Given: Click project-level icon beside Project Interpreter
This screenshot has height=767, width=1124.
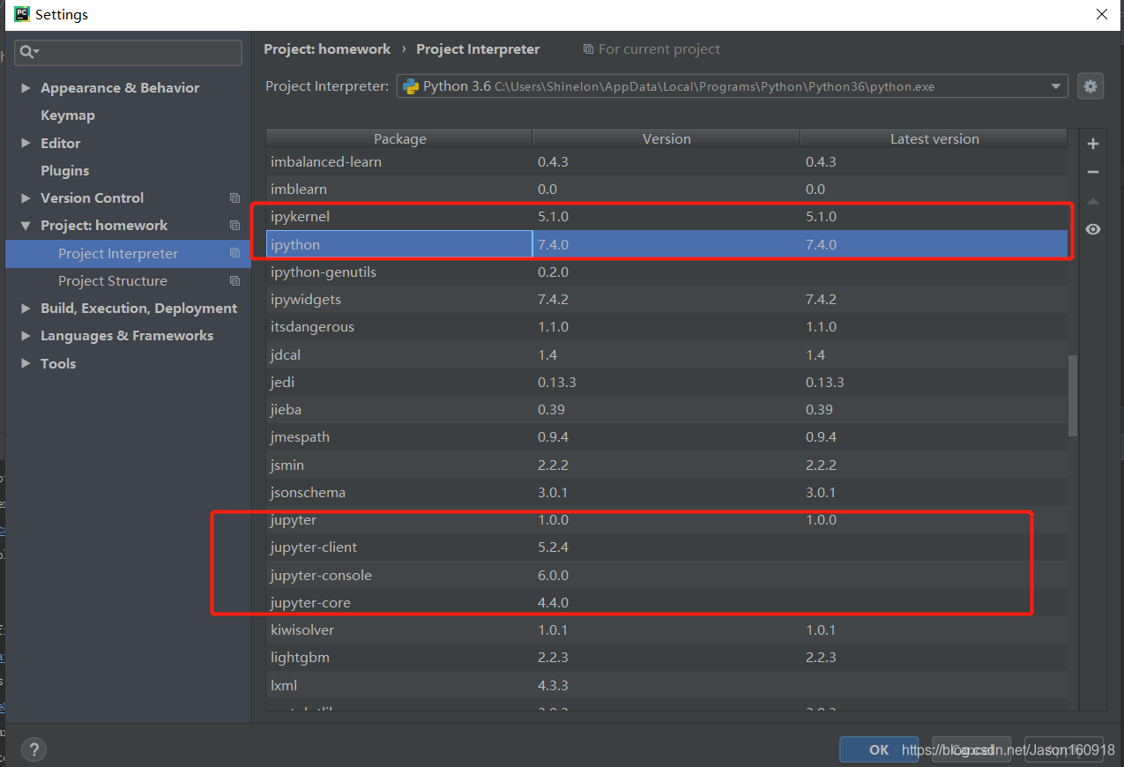Looking at the screenshot, I should point(234,253).
